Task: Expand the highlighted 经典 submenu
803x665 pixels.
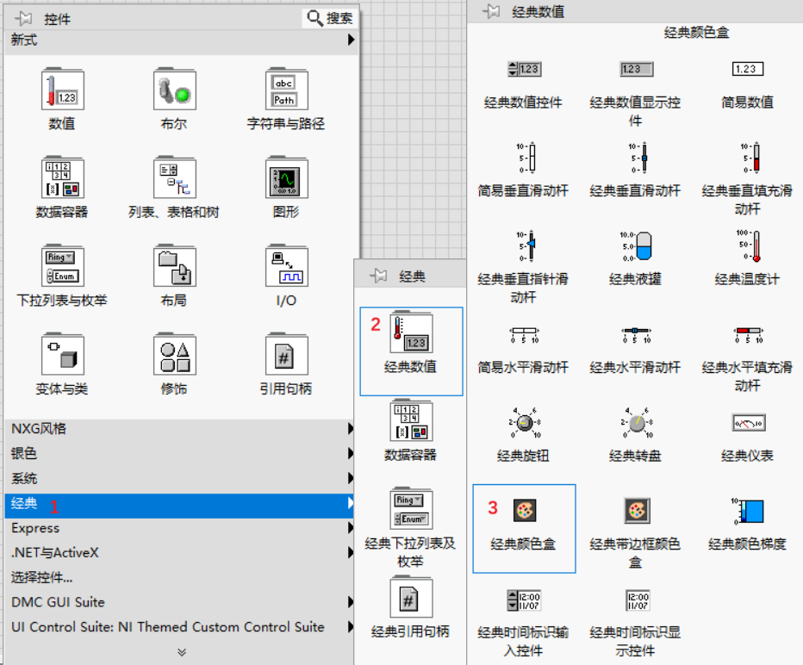Action: (x=351, y=503)
